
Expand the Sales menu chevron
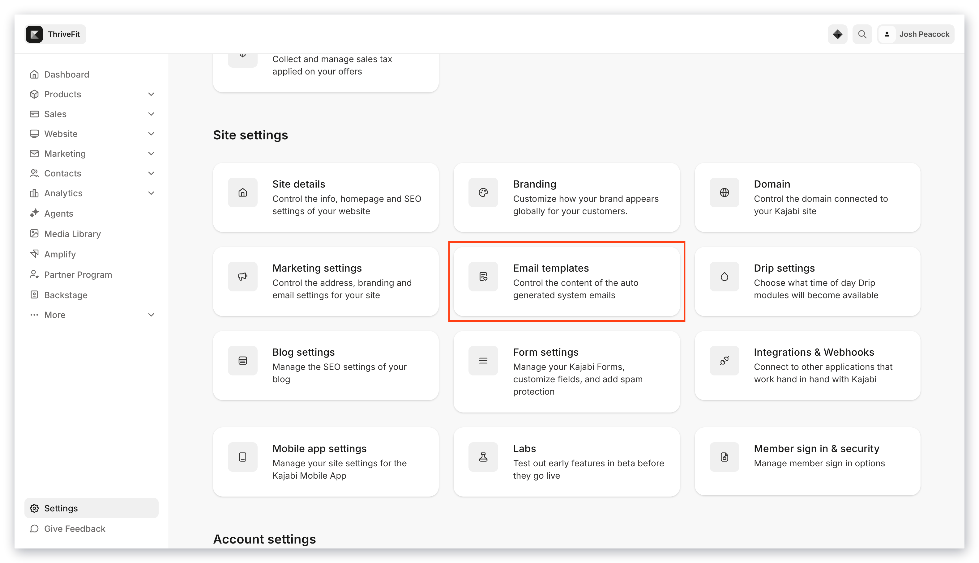click(151, 114)
